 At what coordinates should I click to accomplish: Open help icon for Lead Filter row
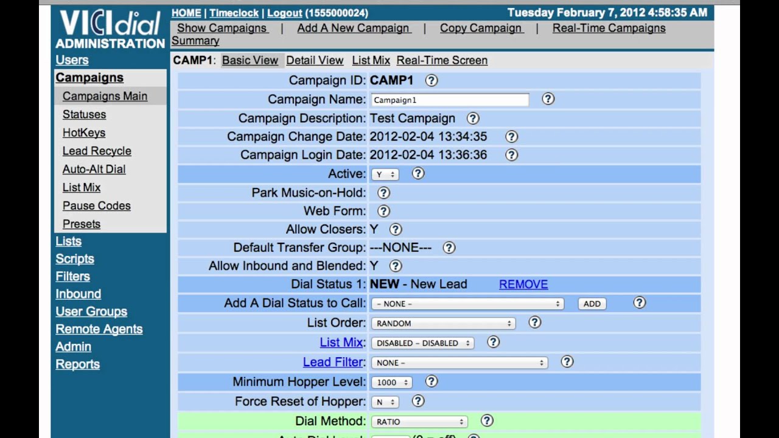(x=567, y=361)
